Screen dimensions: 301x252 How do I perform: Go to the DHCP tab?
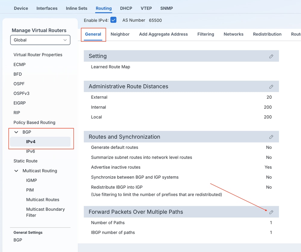(126, 8)
